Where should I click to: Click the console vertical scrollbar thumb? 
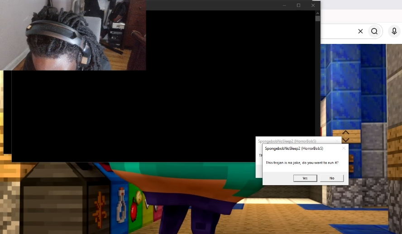[318, 19]
